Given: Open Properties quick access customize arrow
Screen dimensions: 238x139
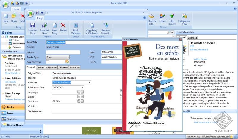Looking at the screenshot, I should click(x=48, y=13).
